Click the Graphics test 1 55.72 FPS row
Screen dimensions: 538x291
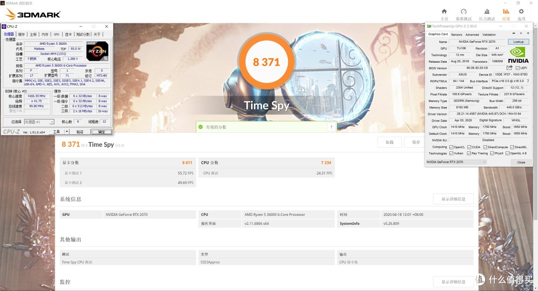point(128,173)
